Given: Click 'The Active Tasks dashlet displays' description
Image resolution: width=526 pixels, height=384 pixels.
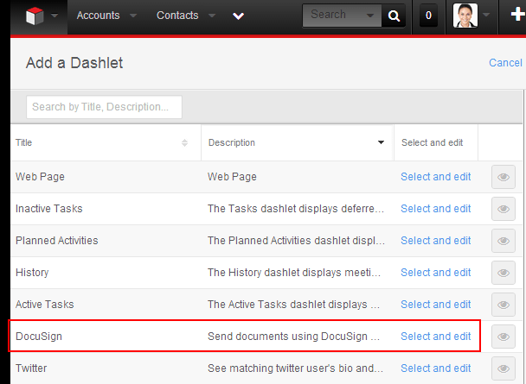Looking at the screenshot, I should (x=293, y=305).
